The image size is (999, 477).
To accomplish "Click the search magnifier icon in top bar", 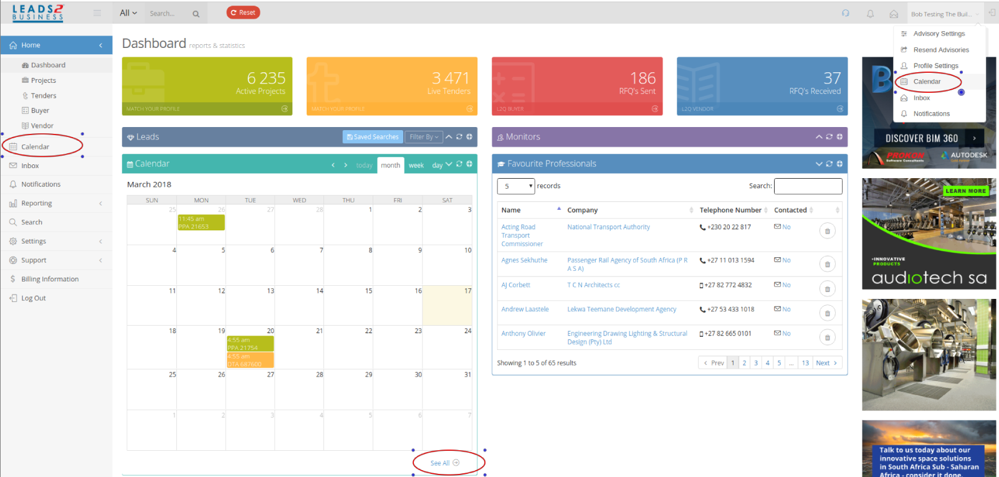I will (196, 14).
